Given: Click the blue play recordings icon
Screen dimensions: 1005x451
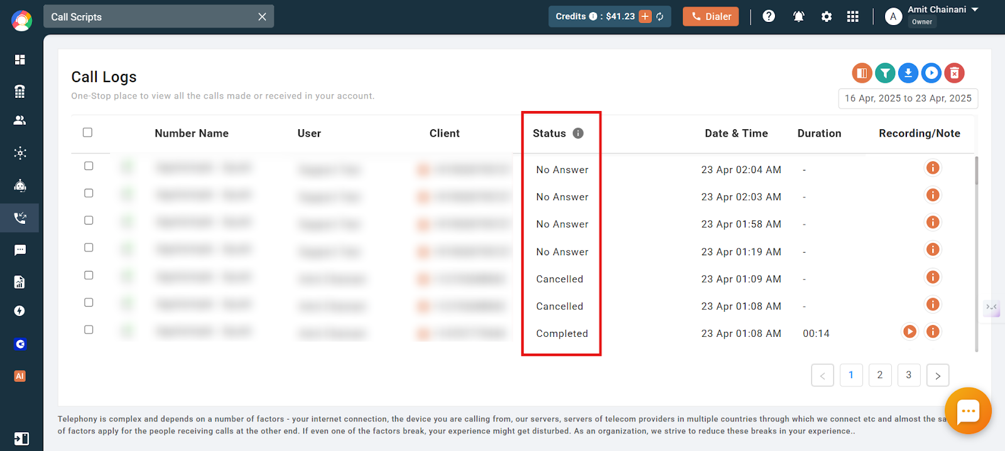Looking at the screenshot, I should coord(932,73).
